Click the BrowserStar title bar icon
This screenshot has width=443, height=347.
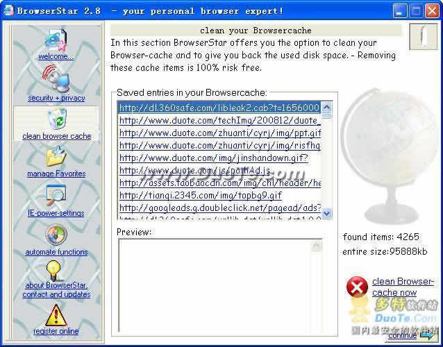(8, 11)
